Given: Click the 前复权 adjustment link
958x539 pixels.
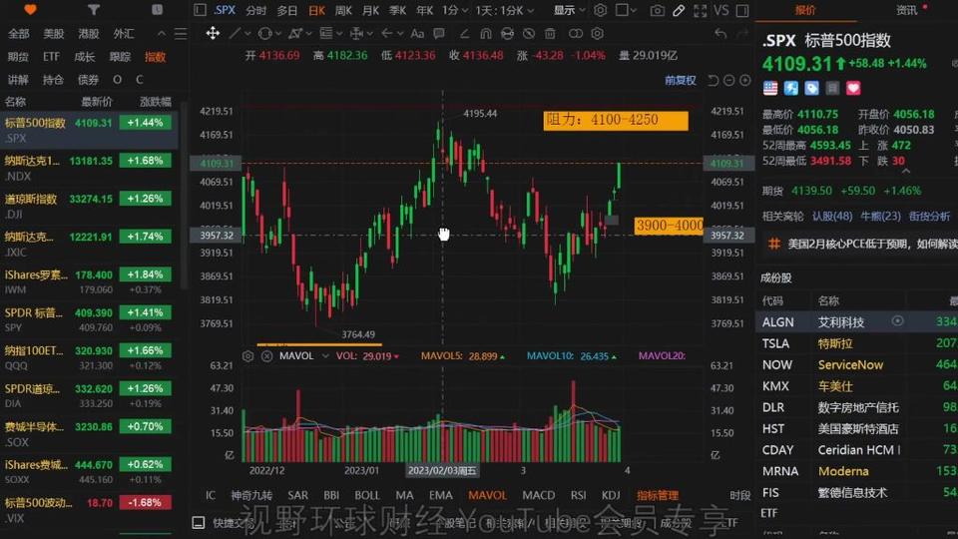Looking at the screenshot, I should point(680,80).
